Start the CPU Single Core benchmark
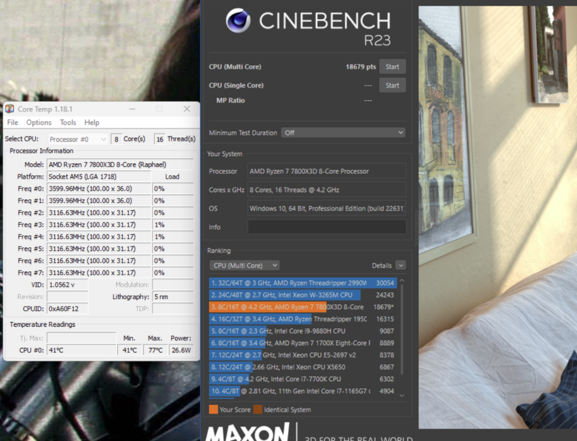Screen dimensions: 577x441 [392, 85]
